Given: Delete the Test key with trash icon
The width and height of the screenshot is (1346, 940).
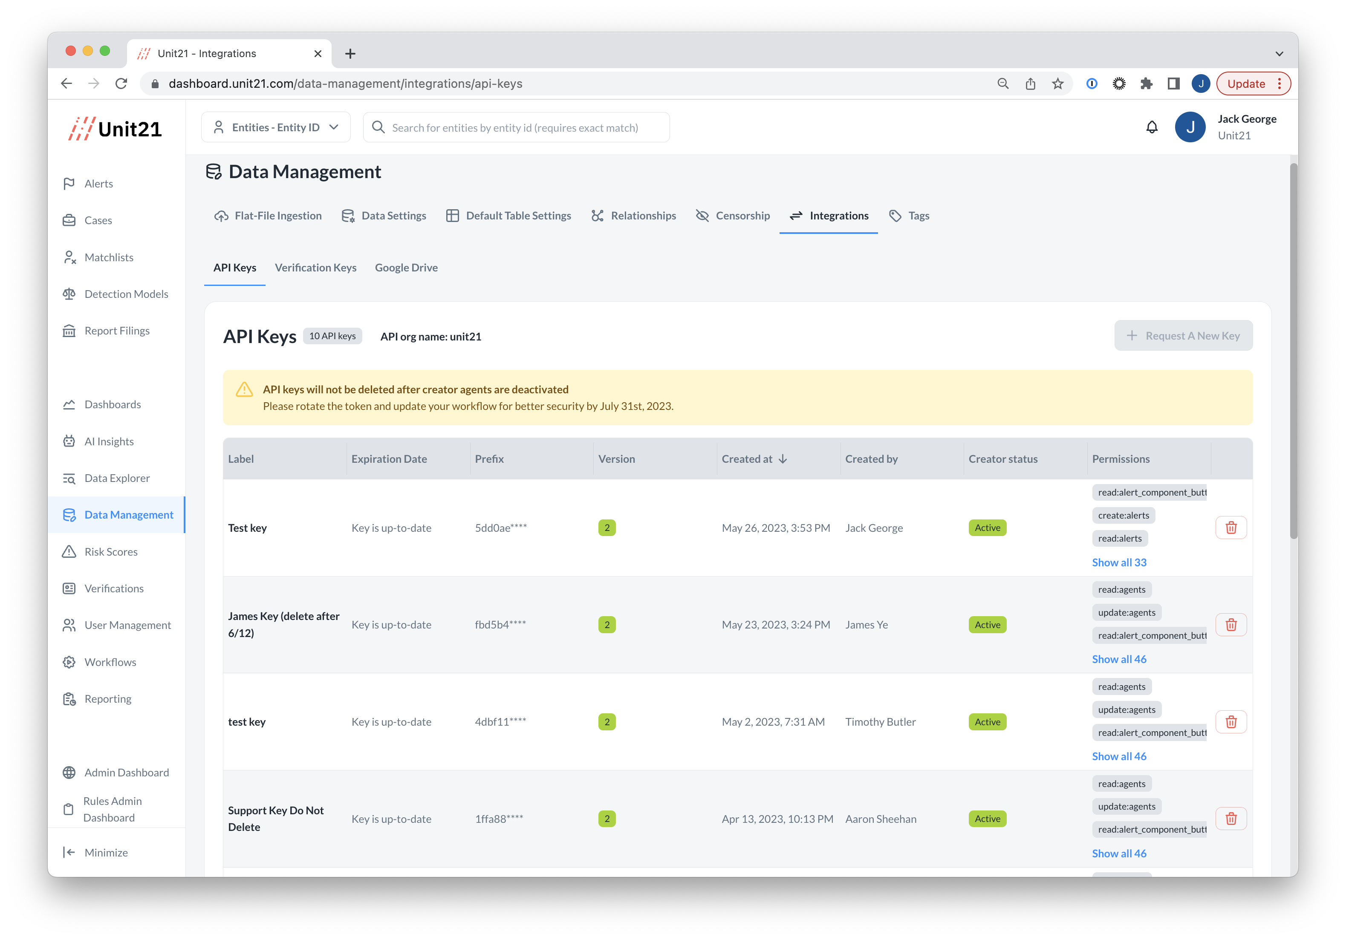Looking at the screenshot, I should click(1230, 528).
